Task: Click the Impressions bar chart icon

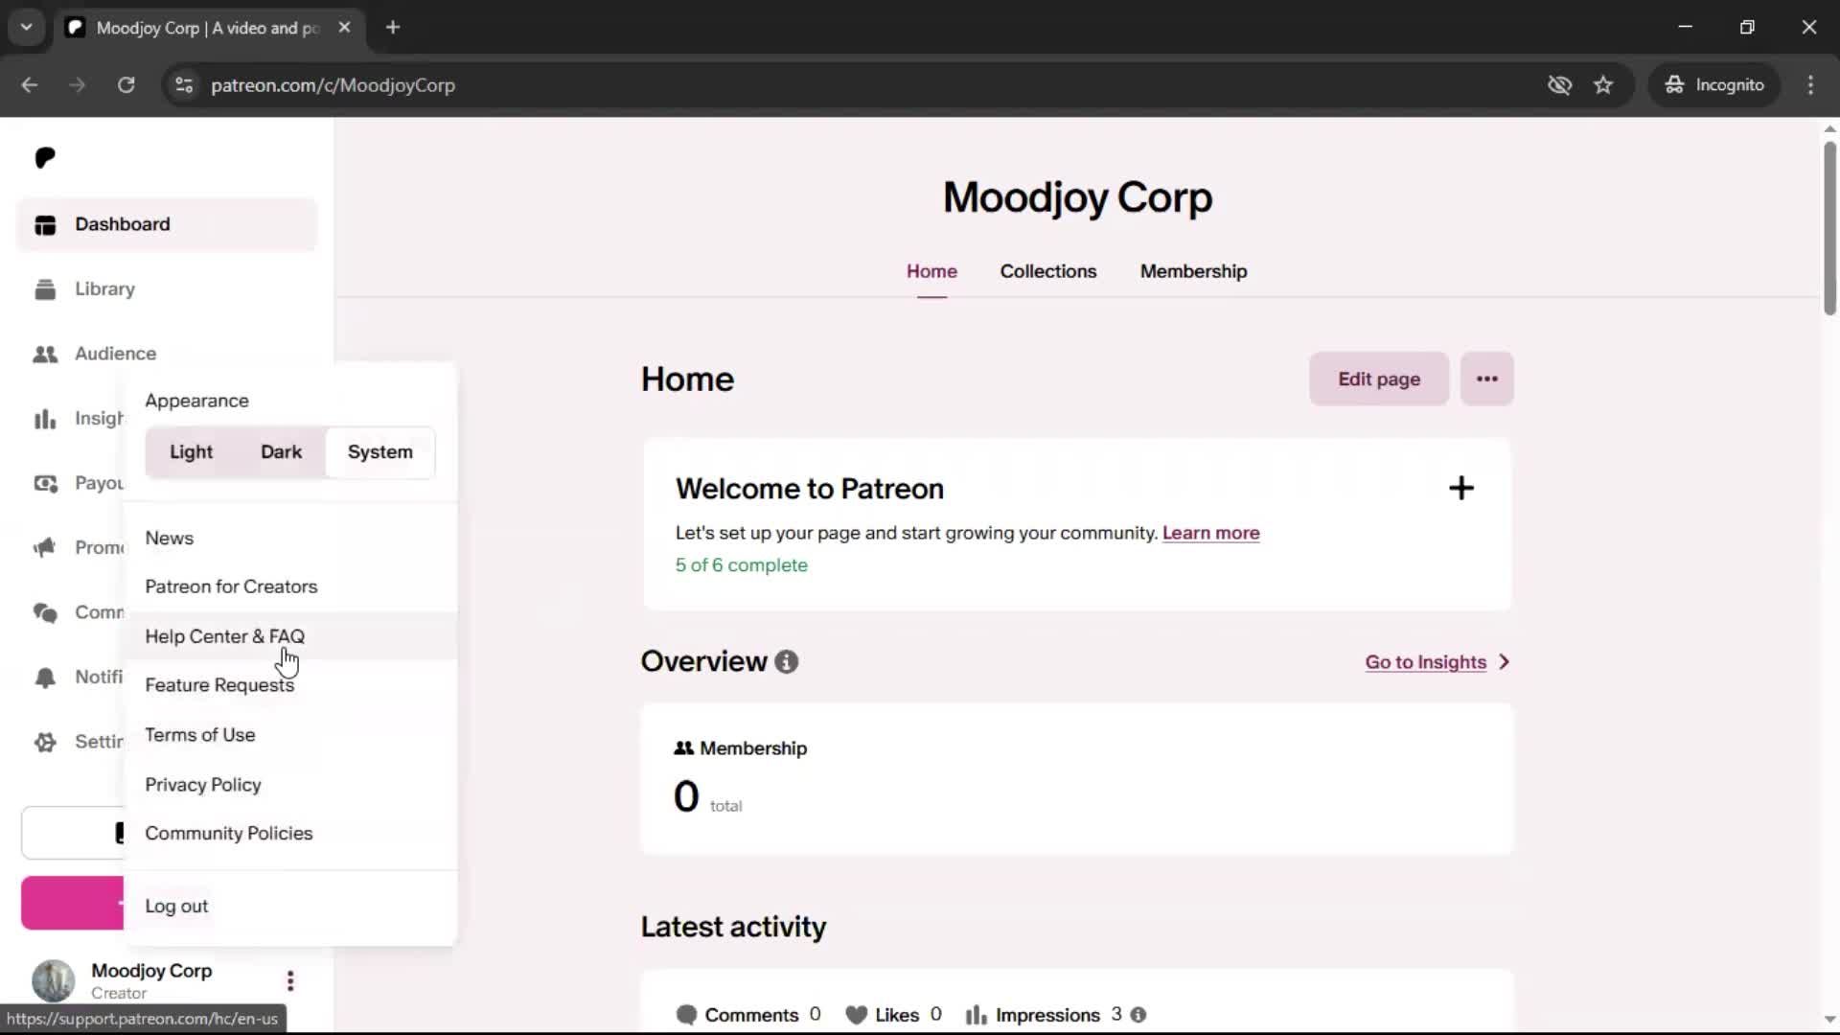Action: click(976, 1015)
